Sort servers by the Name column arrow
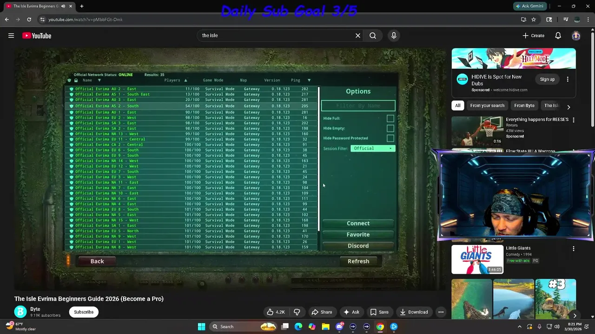The height and width of the screenshot is (334, 595). click(x=99, y=80)
